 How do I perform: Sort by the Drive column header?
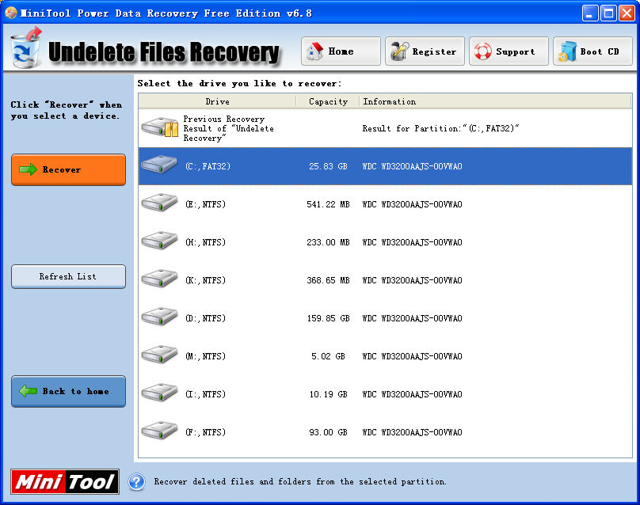(x=217, y=101)
